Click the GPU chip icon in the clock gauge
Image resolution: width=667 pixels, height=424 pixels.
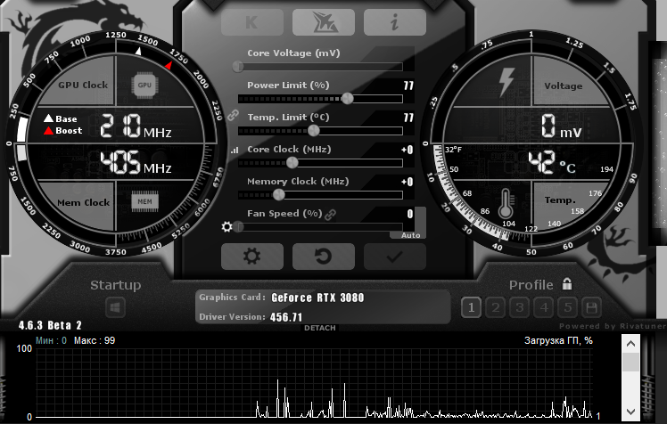click(x=144, y=85)
